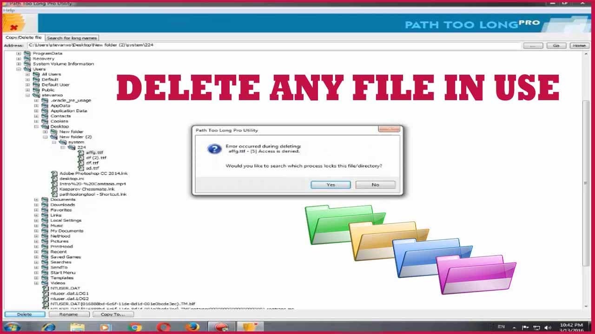Open Google Chrome from the taskbar

pyautogui.click(x=135, y=328)
